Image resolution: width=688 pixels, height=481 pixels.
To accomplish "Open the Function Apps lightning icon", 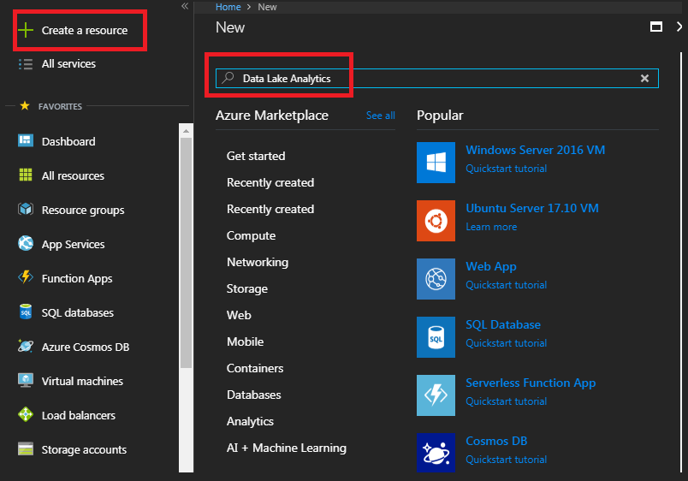I will (26, 277).
